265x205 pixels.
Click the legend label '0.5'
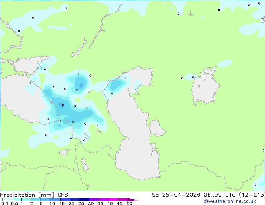click(x=14, y=203)
